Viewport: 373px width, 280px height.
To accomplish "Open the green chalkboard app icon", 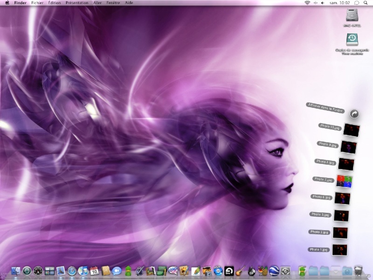I will [162, 271].
